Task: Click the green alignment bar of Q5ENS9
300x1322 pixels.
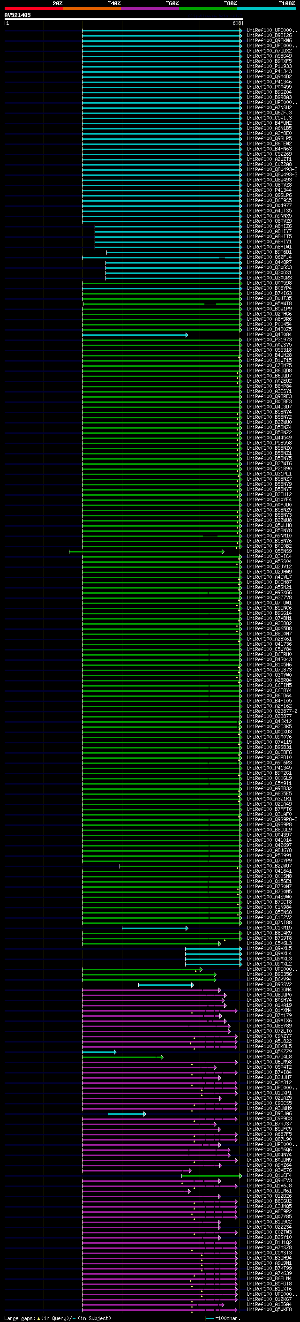Action: click(x=147, y=551)
